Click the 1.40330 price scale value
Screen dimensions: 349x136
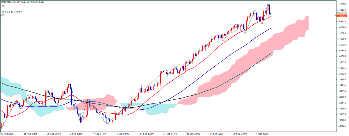(x=342, y=62)
